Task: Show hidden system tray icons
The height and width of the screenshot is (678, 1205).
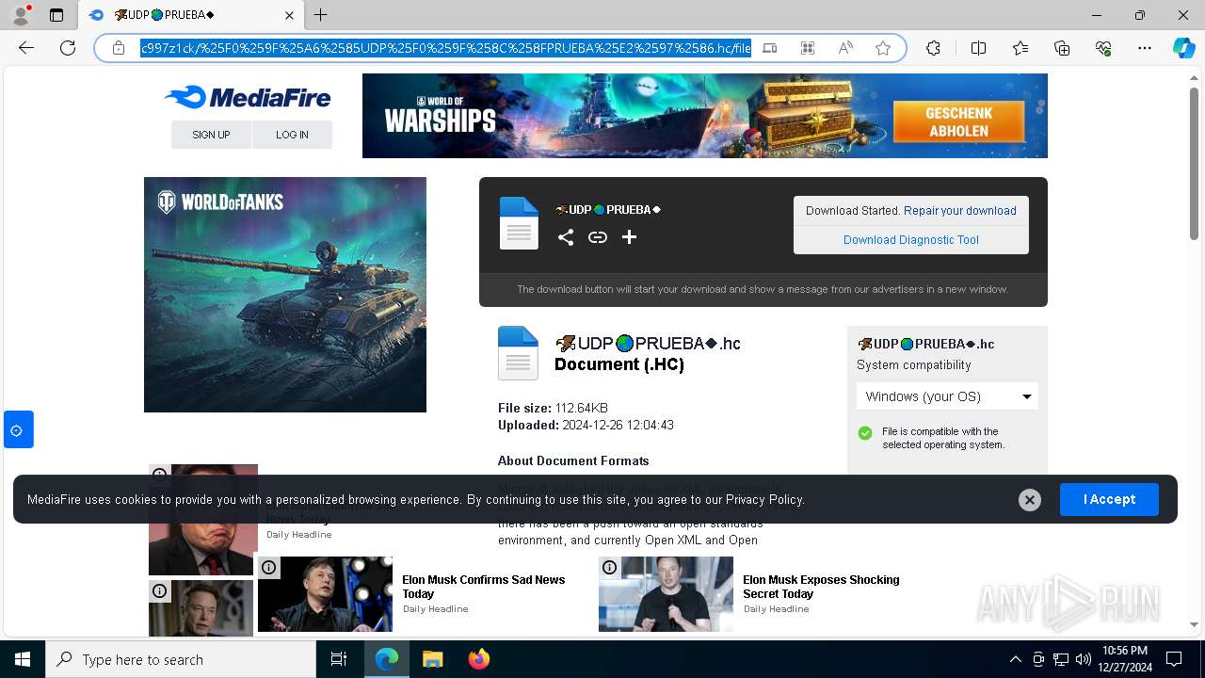Action: click(x=1016, y=659)
